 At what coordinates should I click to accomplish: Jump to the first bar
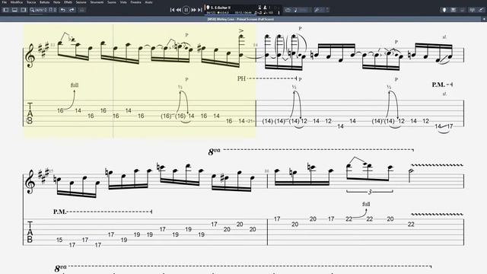pyautogui.click(x=172, y=10)
